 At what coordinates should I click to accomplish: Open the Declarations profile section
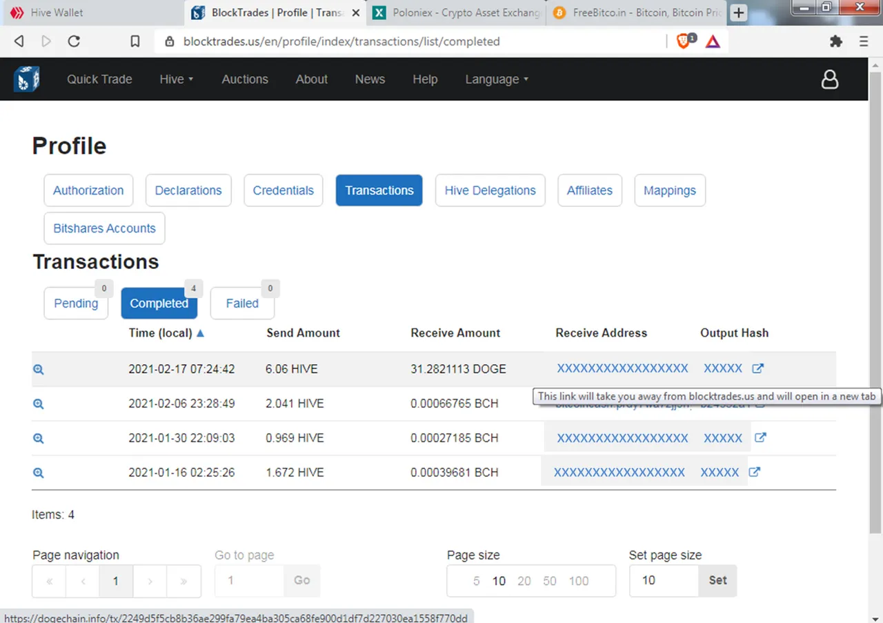point(188,190)
